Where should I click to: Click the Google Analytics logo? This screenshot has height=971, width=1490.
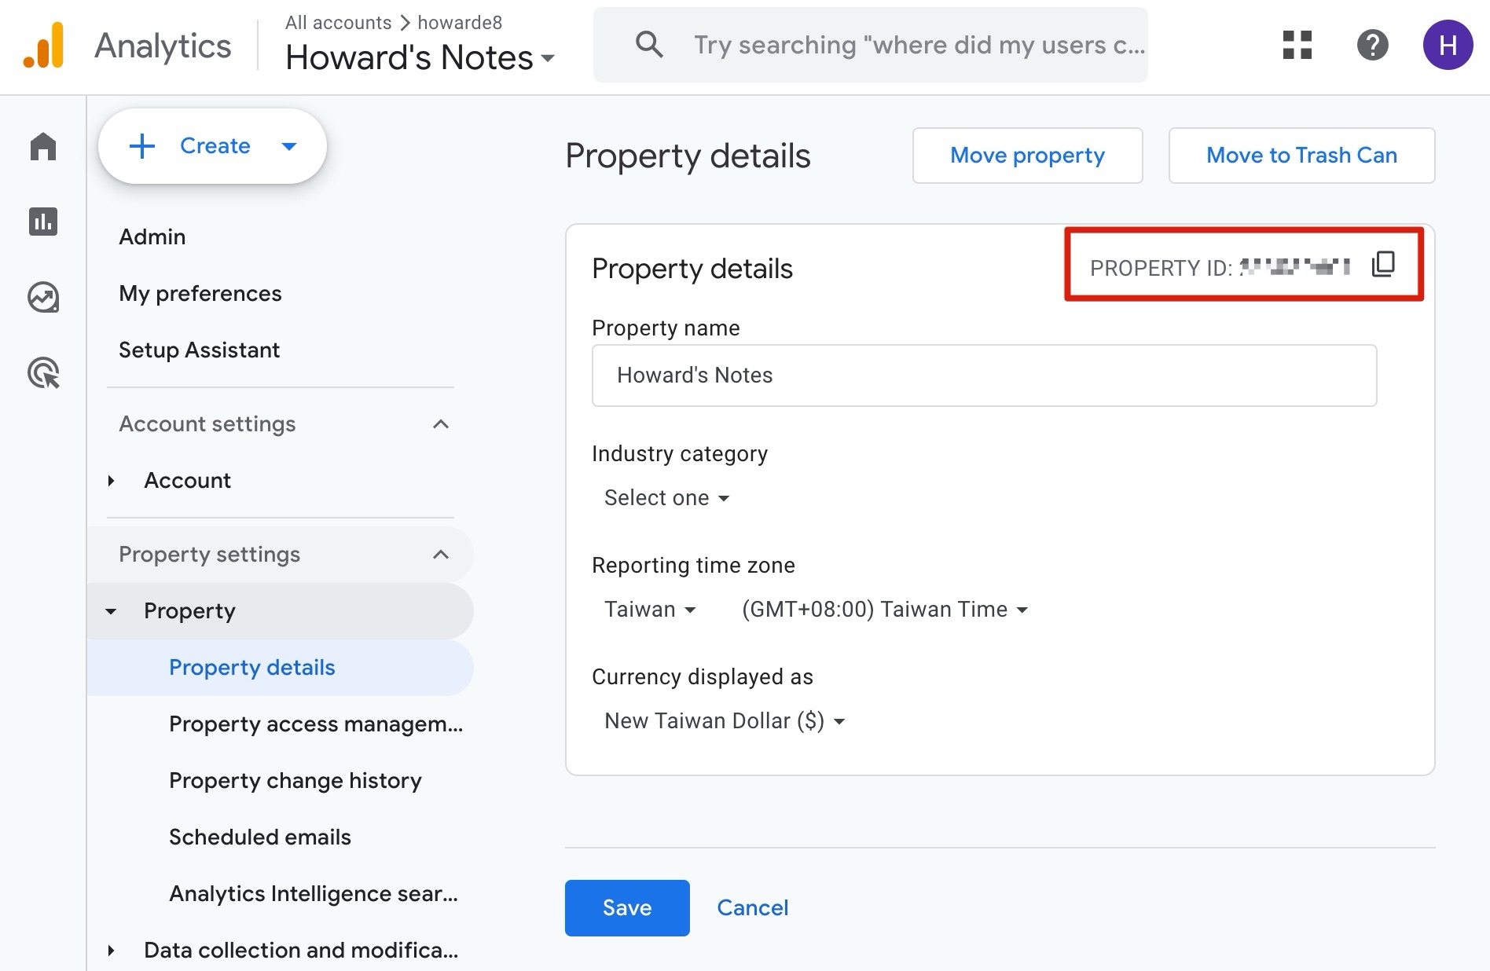[x=43, y=46]
